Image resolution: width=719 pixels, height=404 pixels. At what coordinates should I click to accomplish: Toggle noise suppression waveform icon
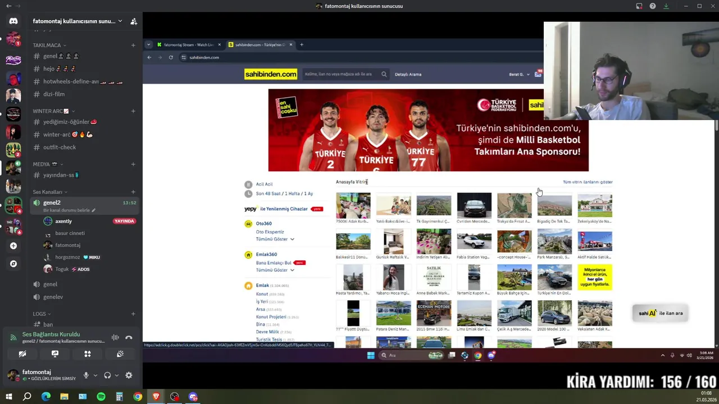[115, 337]
